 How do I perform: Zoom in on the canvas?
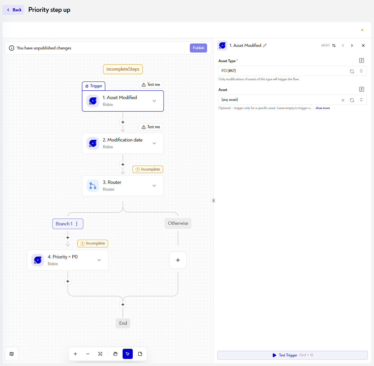[x=75, y=354]
